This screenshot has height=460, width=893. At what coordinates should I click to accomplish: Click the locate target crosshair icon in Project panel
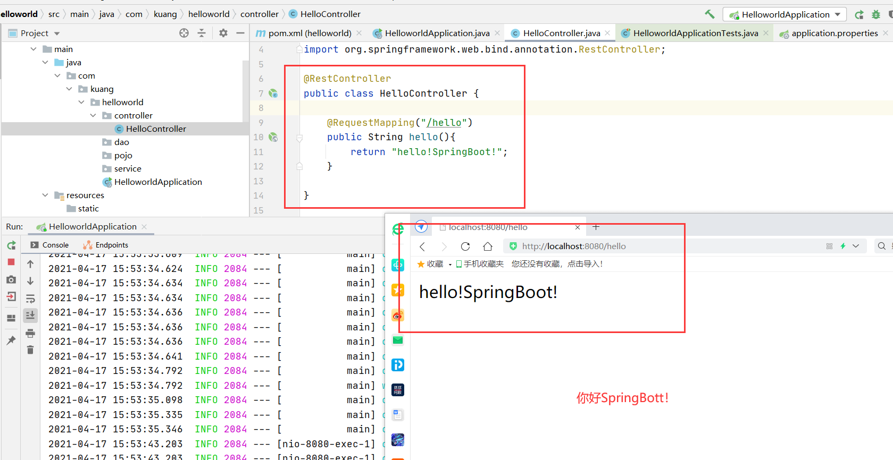[x=184, y=33]
